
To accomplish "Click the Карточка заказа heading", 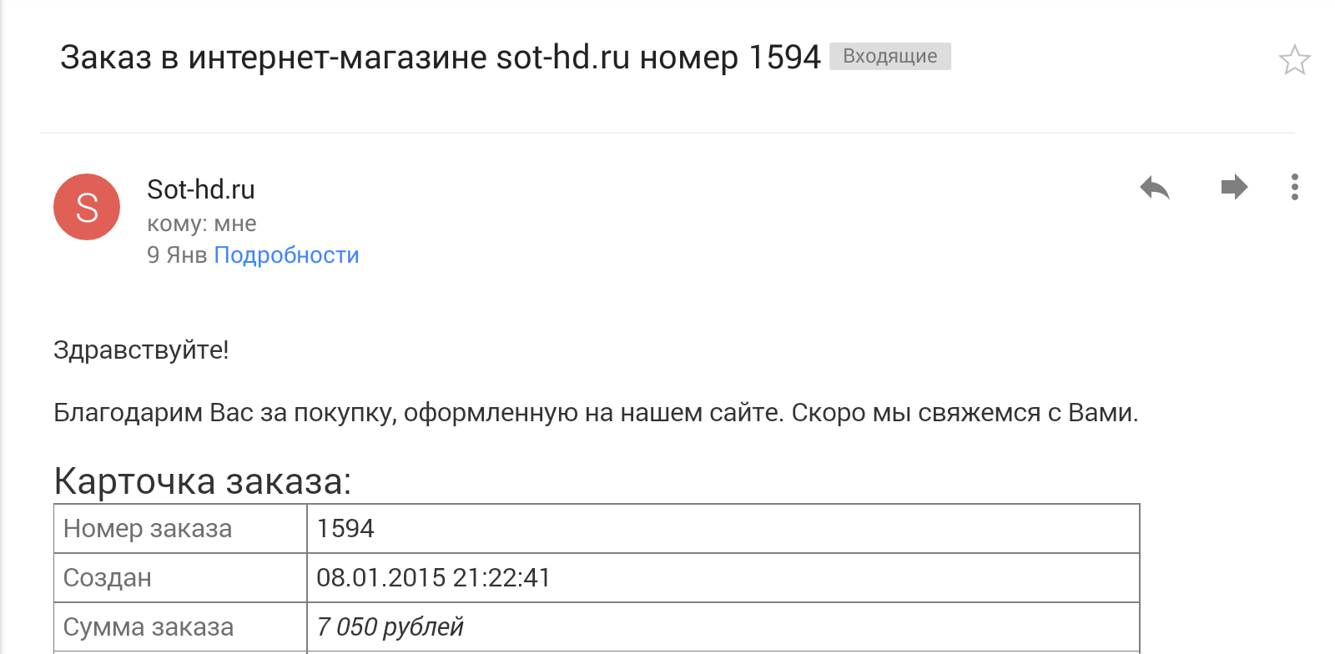I will [203, 481].
